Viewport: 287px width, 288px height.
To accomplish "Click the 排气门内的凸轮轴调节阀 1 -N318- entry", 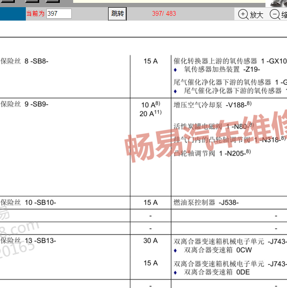I will (230, 140).
